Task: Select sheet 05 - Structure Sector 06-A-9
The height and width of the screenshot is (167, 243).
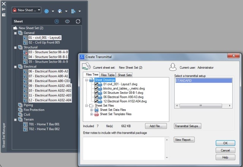Action: tap(48, 61)
